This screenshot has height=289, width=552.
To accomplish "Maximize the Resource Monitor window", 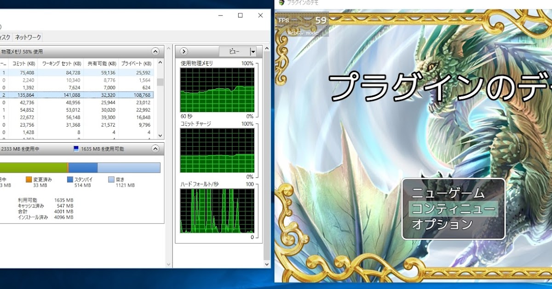I will (x=240, y=15).
